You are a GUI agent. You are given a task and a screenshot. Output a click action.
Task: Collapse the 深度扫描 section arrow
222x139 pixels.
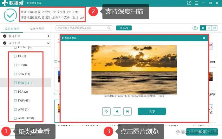tap(48, 43)
